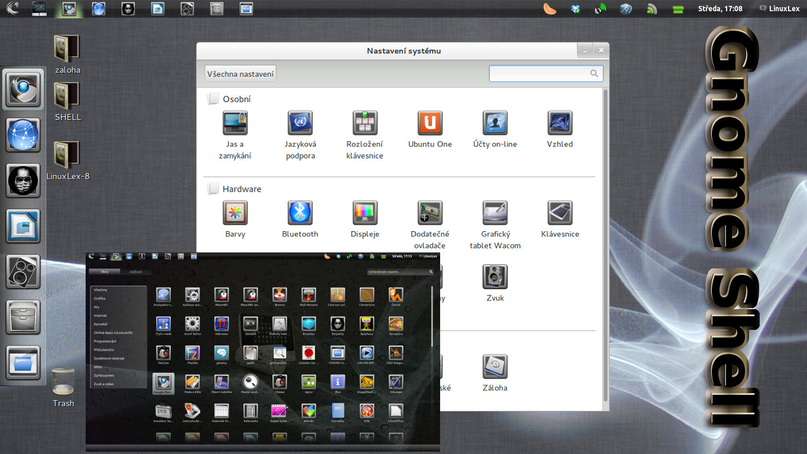
Task: Launch Chrome from the left dock
Action: 24,89
